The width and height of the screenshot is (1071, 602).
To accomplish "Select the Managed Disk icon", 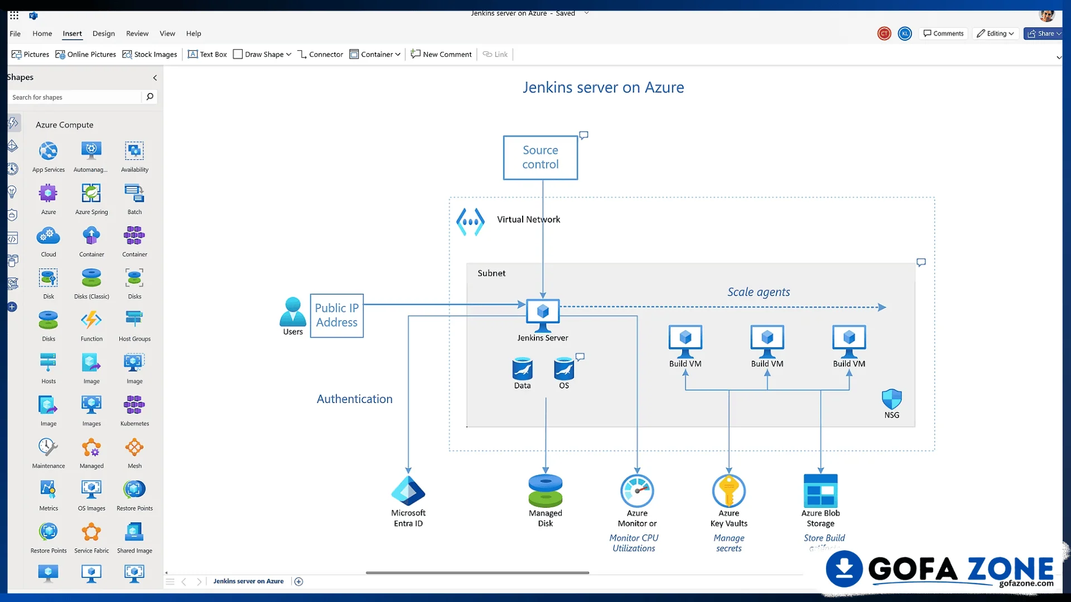I will [546, 491].
